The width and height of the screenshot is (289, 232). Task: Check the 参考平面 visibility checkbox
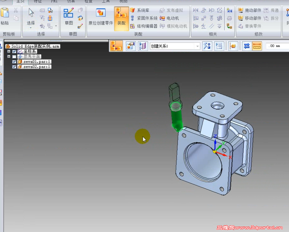click(x=14, y=57)
